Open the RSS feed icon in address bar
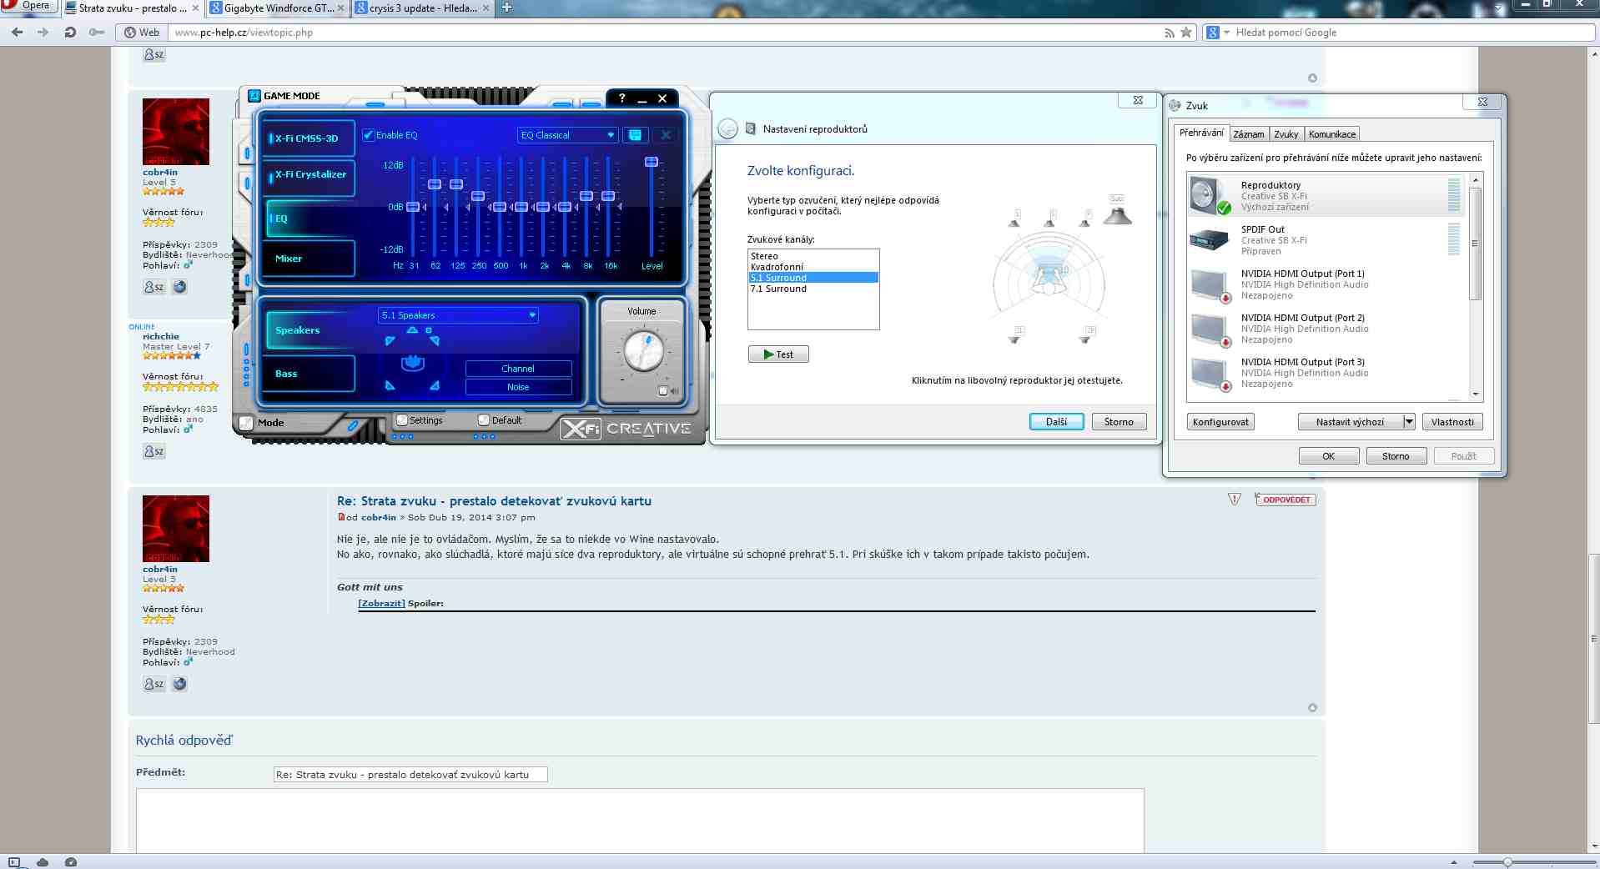The image size is (1600, 869). pos(1170,33)
